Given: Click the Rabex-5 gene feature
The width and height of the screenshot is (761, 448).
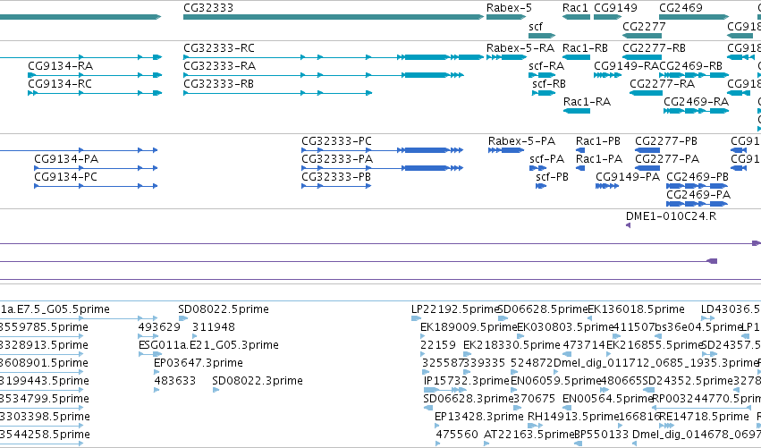Looking at the screenshot, I should pyautogui.click(x=506, y=17).
